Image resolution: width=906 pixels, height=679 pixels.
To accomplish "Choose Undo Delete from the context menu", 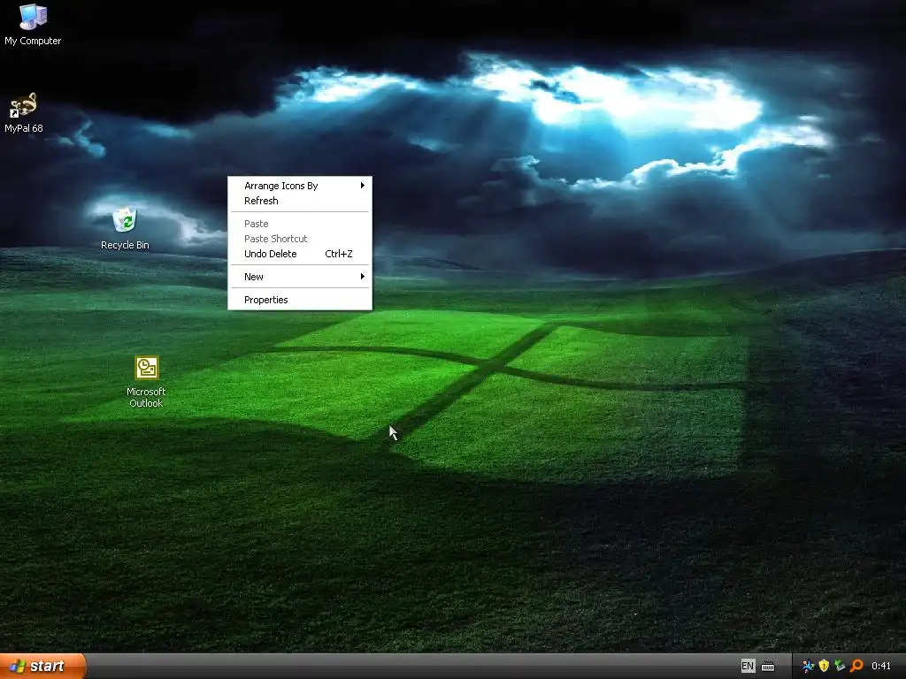I will [300, 254].
